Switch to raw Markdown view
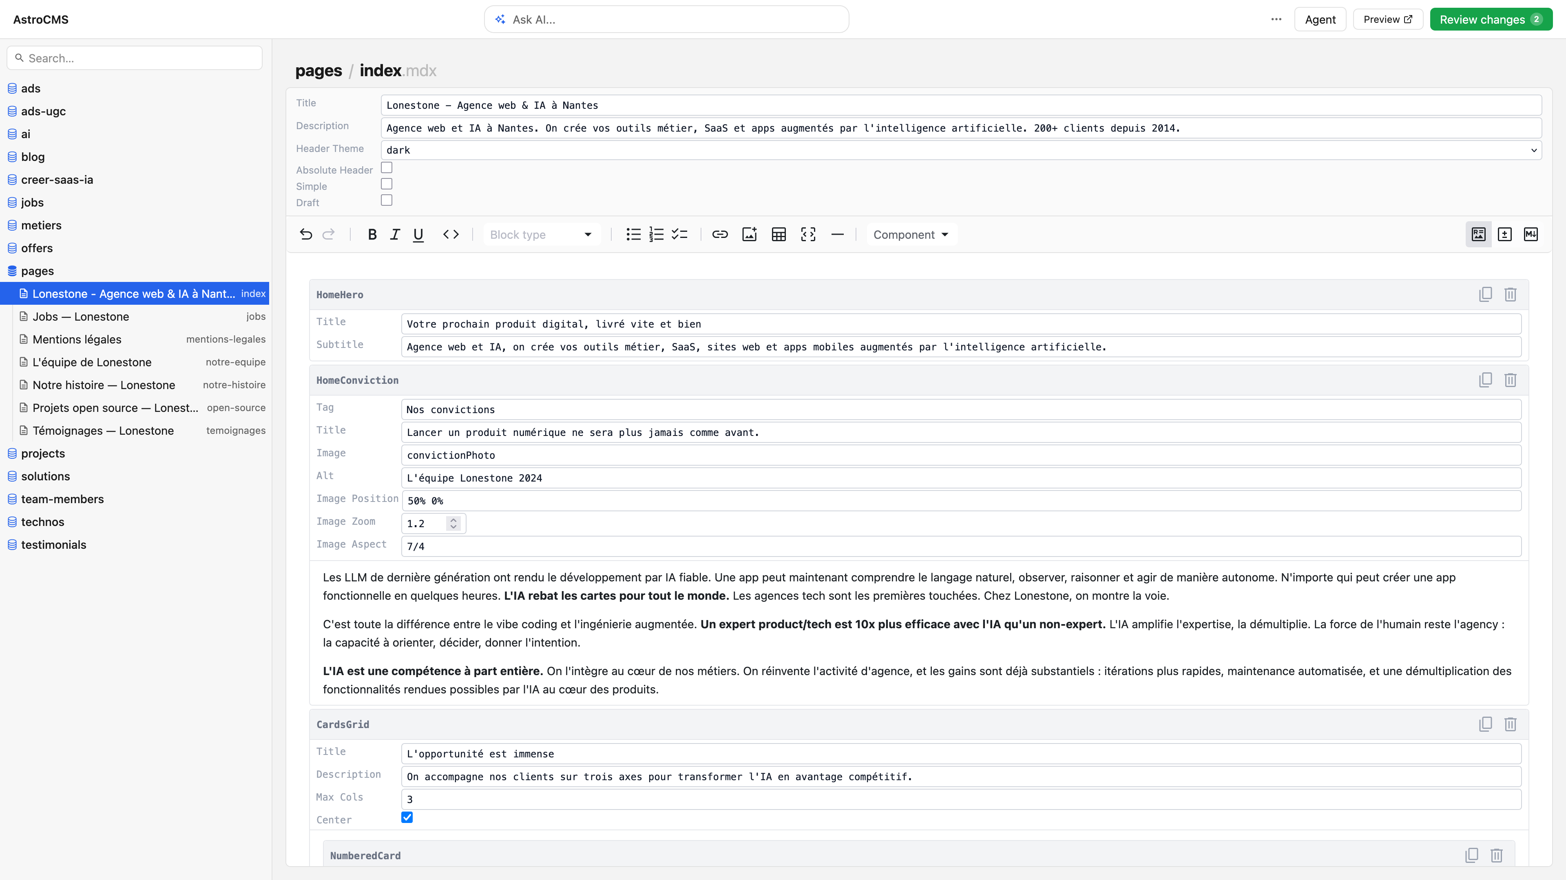The width and height of the screenshot is (1566, 880). [1531, 234]
